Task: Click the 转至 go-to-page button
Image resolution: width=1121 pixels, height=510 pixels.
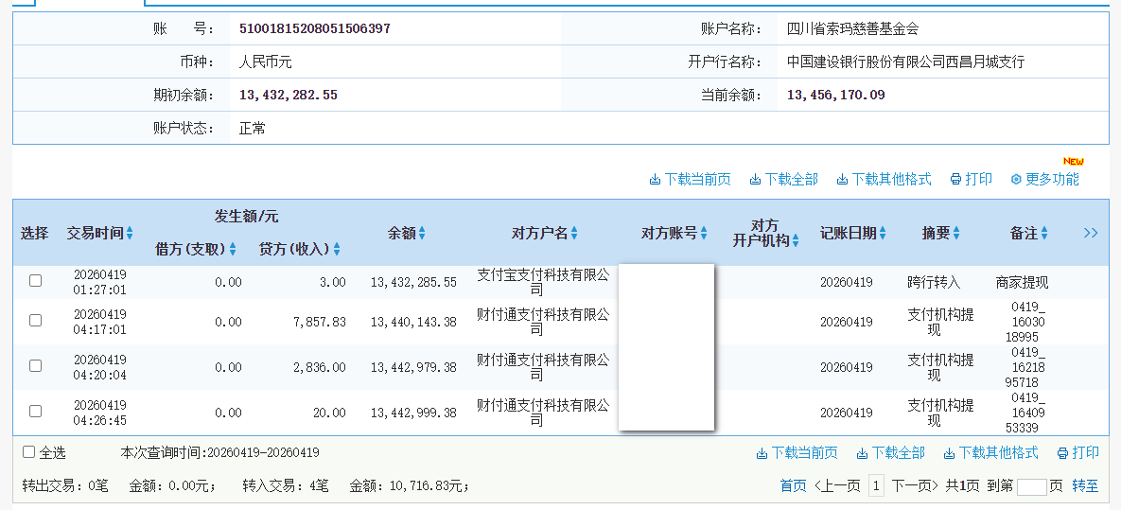Action: [x=1085, y=486]
